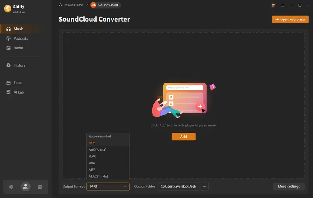313x198 pixels.
Task: Click the SoundCloud Converter heading
Action: click(94, 19)
